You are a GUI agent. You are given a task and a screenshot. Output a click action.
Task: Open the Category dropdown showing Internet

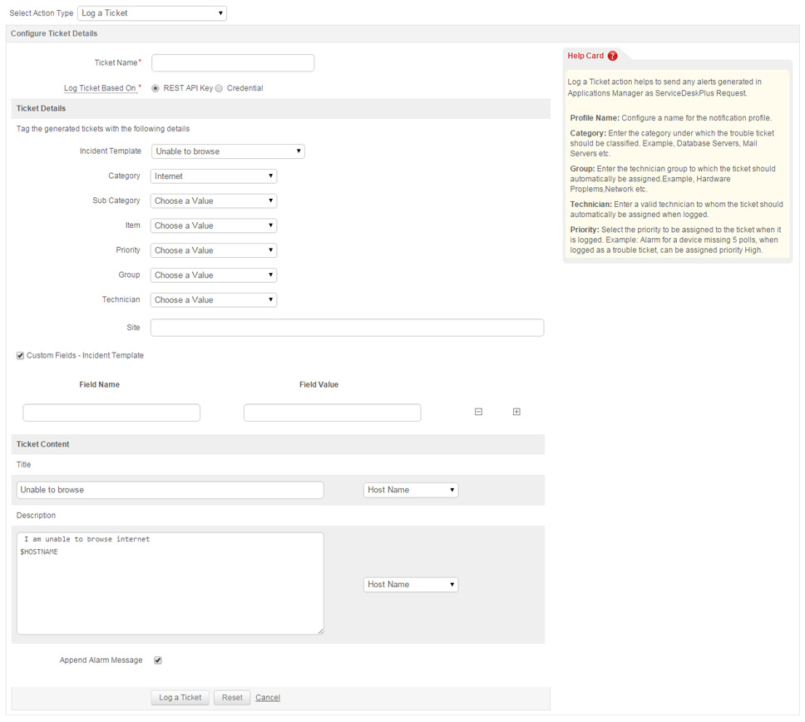point(214,176)
